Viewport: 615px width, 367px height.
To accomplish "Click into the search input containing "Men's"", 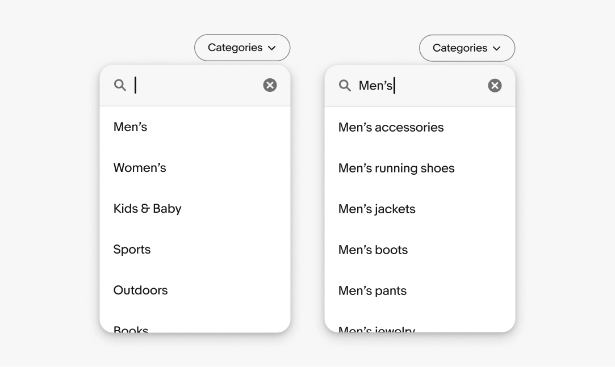I will click(x=420, y=86).
